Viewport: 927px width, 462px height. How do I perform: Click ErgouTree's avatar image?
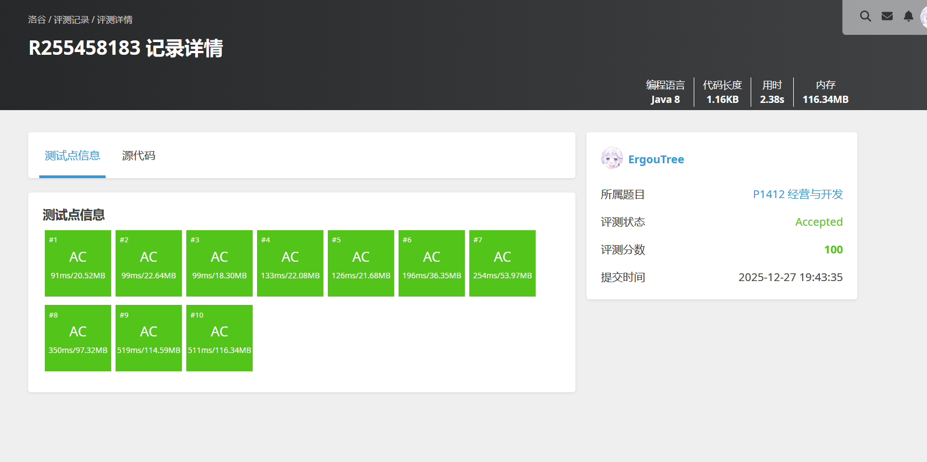pos(611,159)
